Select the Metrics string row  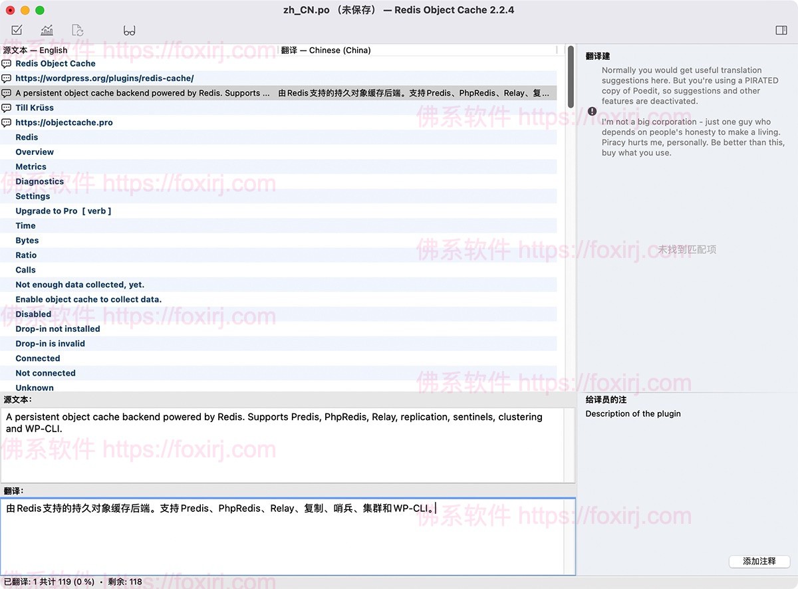(x=31, y=166)
